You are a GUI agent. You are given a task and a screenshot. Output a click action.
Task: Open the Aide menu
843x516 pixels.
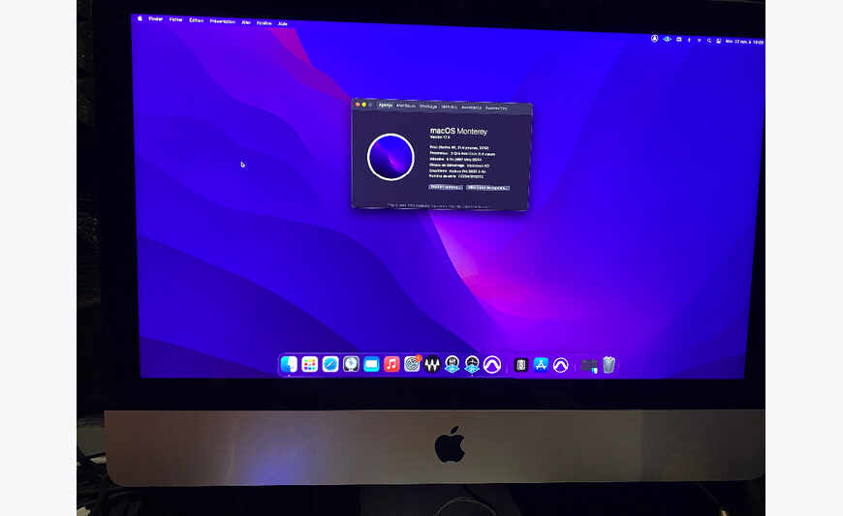pyautogui.click(x=283, y=23)
